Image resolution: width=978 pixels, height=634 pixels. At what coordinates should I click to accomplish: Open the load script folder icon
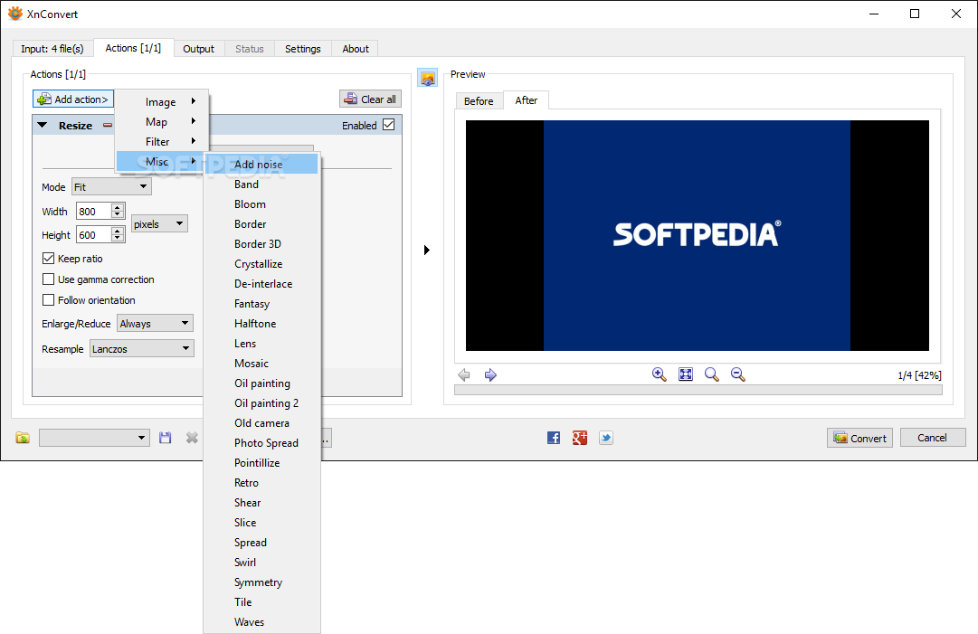click(x=23, y=438)
